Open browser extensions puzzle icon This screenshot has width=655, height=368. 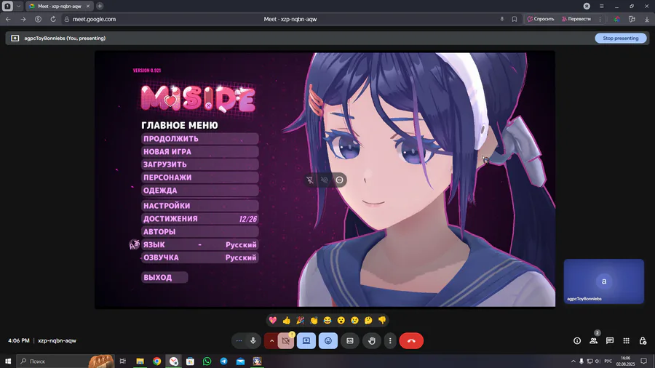pyautogui.click(x=632, y=19)
